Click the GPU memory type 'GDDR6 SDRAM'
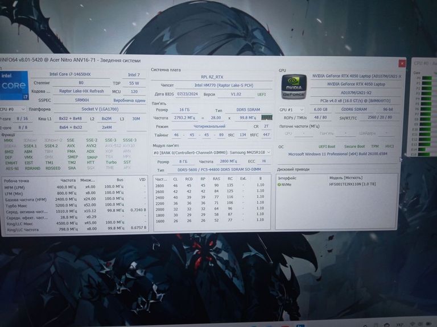Viewport: 437px width, 327px height. (354, 110)
